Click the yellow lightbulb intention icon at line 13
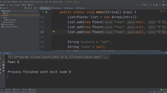The image size is (167, 93). [54, 32]
